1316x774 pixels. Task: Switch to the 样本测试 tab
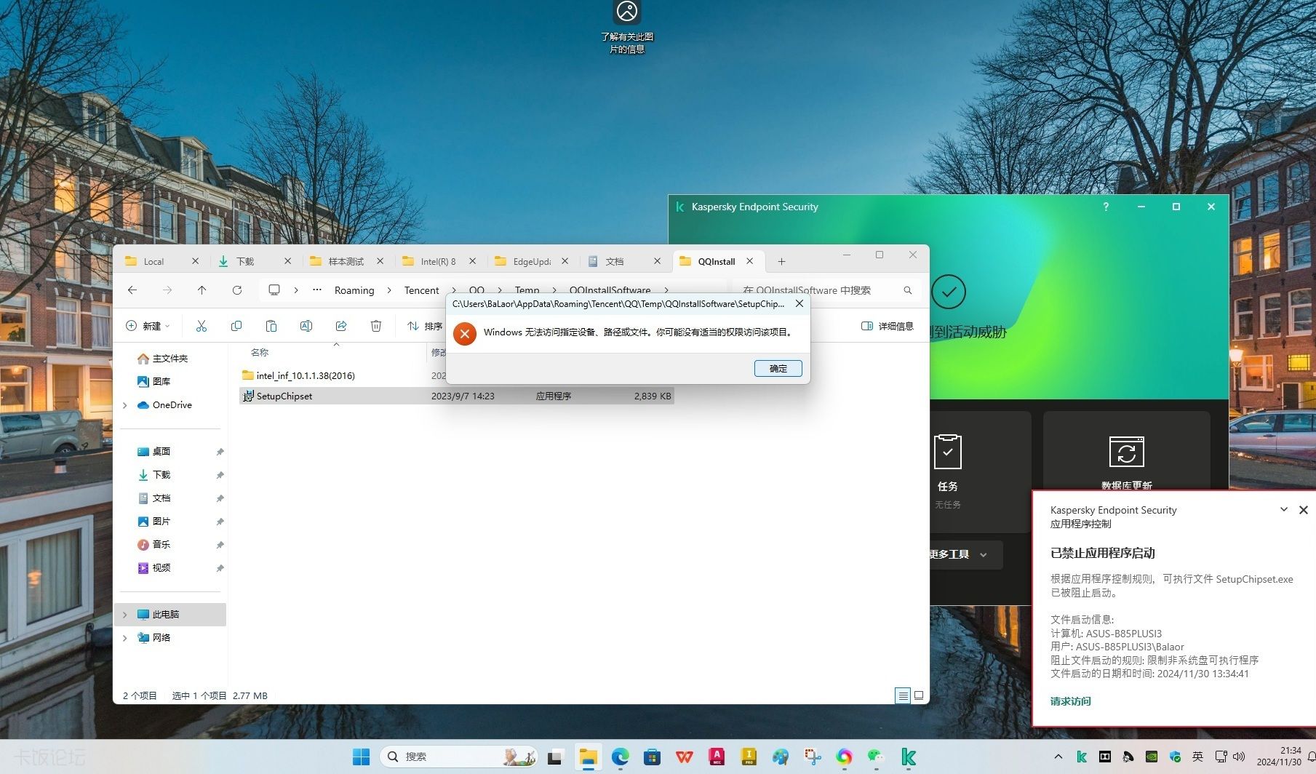[x=346, y=261]
